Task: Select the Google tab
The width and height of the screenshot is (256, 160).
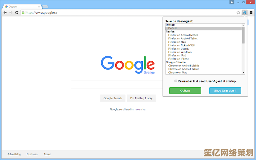Action: (x=22, y=6)
